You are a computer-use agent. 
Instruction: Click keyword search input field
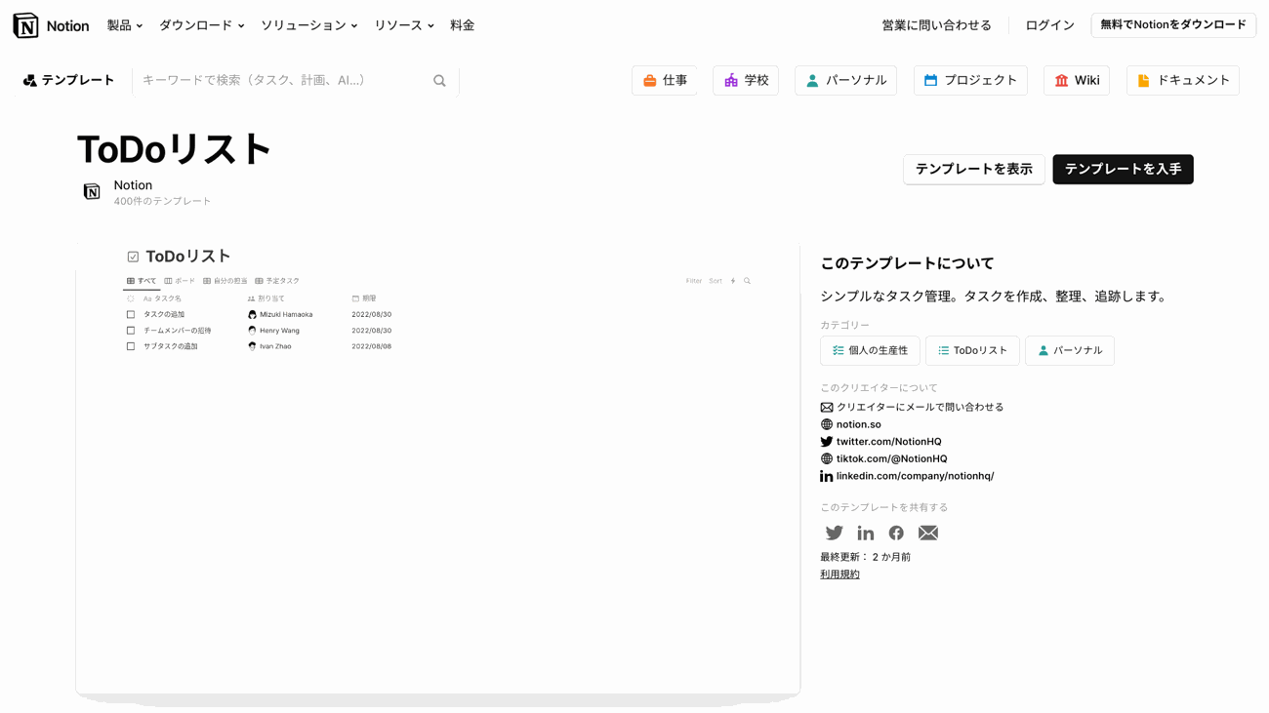click(x=283, y=81)
